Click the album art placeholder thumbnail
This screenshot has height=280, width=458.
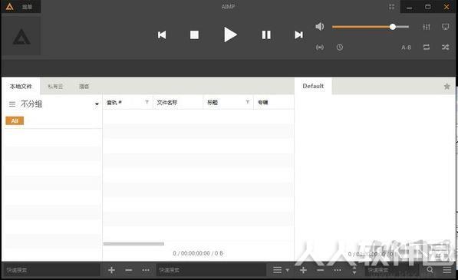(21, 36)
